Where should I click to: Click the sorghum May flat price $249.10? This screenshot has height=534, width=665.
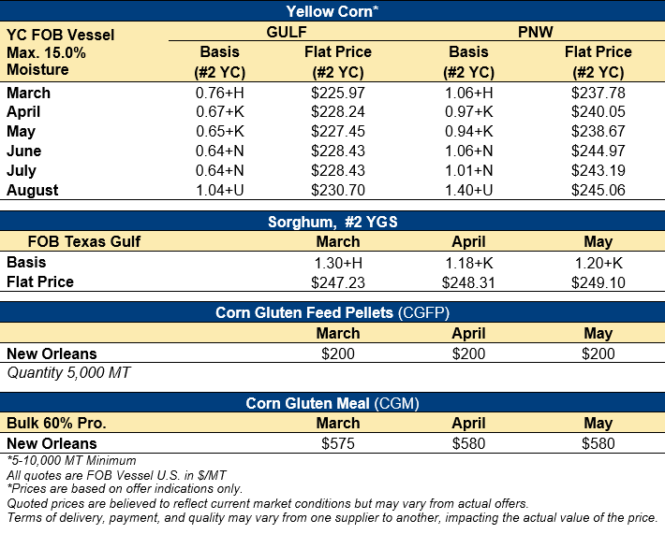598,281
